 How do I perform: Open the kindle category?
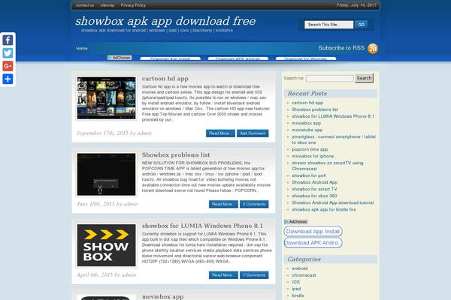(x=298, y=295)
